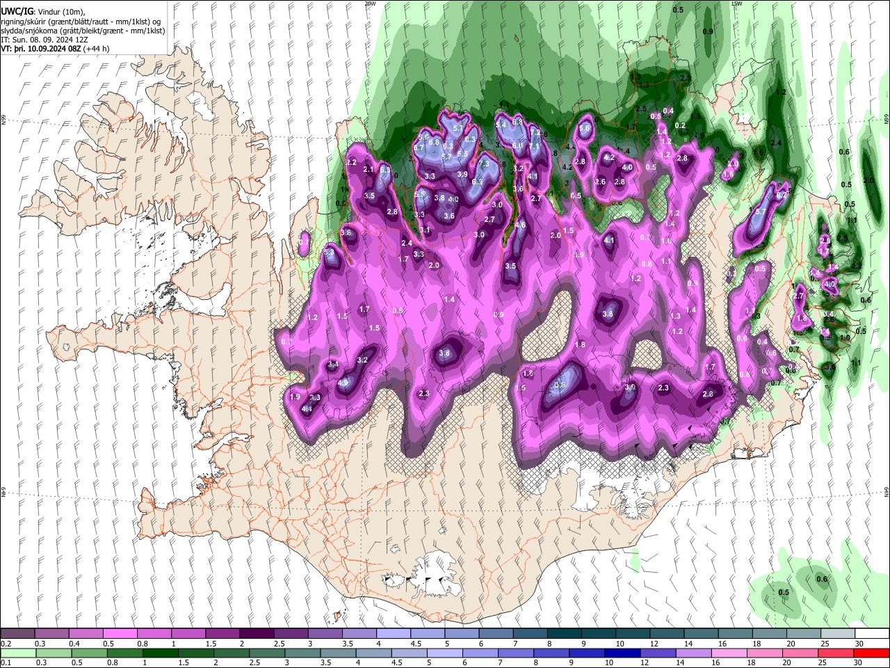Click the pure red 30 rain legend swatch
The image size is (890, 668).
pyautogui.click(x=871, y=653)
